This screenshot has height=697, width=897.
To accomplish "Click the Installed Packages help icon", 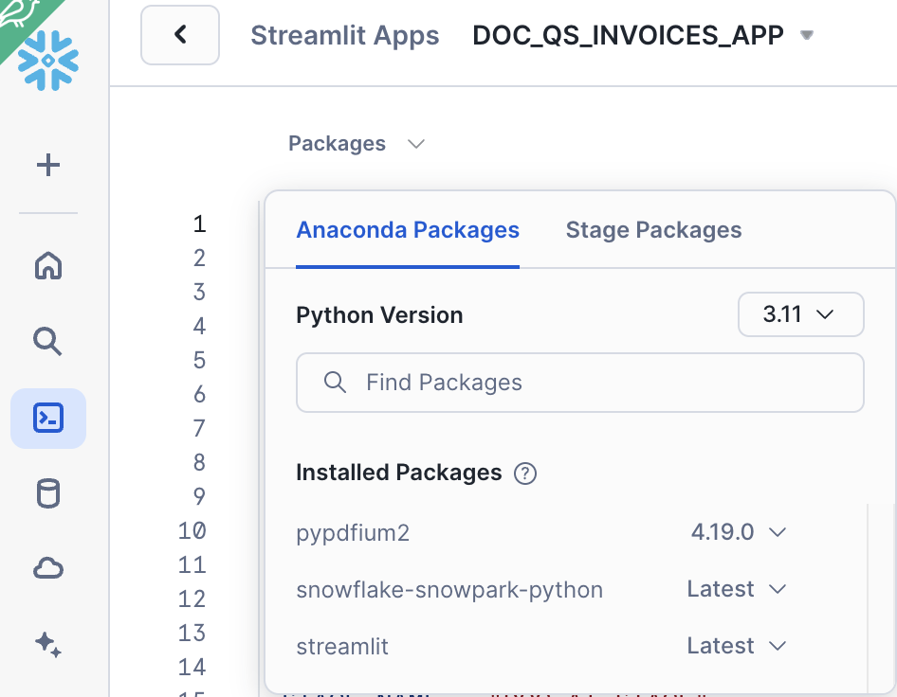I will [x=524, y=474].
